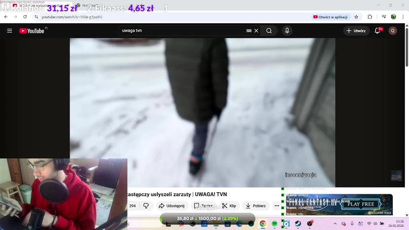409x230 pixels.
Task: Open the volume speaker tray icon
Action: (375, 224)
